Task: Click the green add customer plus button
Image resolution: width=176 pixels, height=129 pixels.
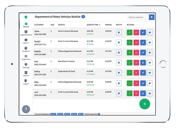Action: click(145, 104)
